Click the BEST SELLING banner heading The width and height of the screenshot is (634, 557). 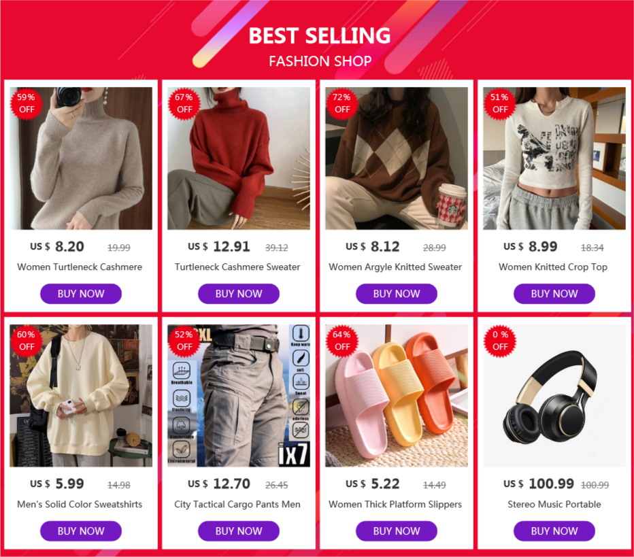point(320,35)
